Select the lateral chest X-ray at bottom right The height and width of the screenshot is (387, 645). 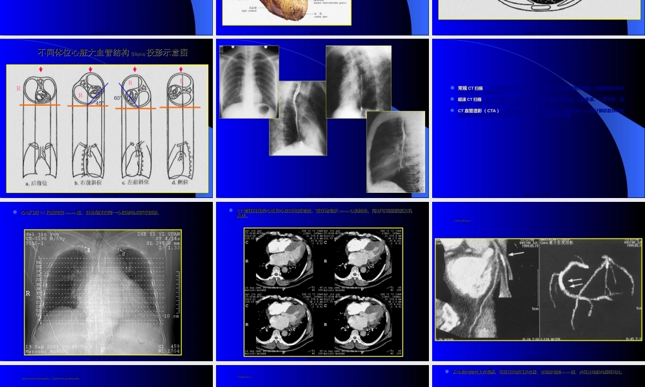(395, 152)
